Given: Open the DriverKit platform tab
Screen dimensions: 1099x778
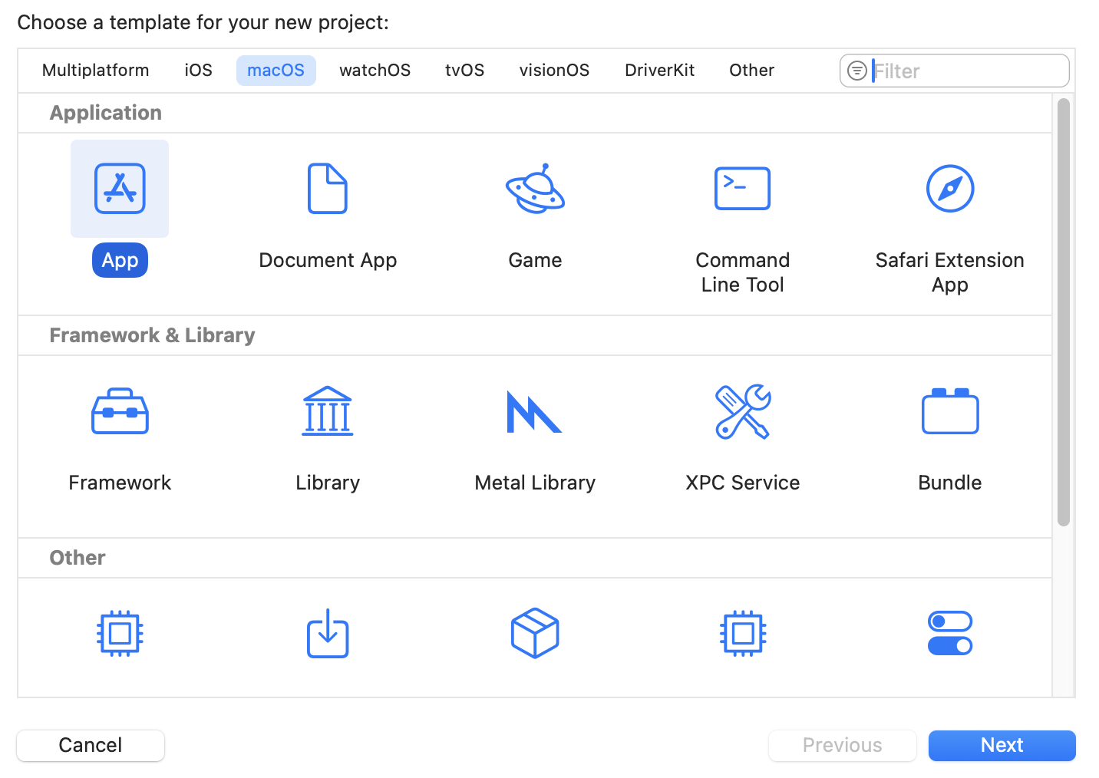Looking at the screenshot, I should [659, 71].
